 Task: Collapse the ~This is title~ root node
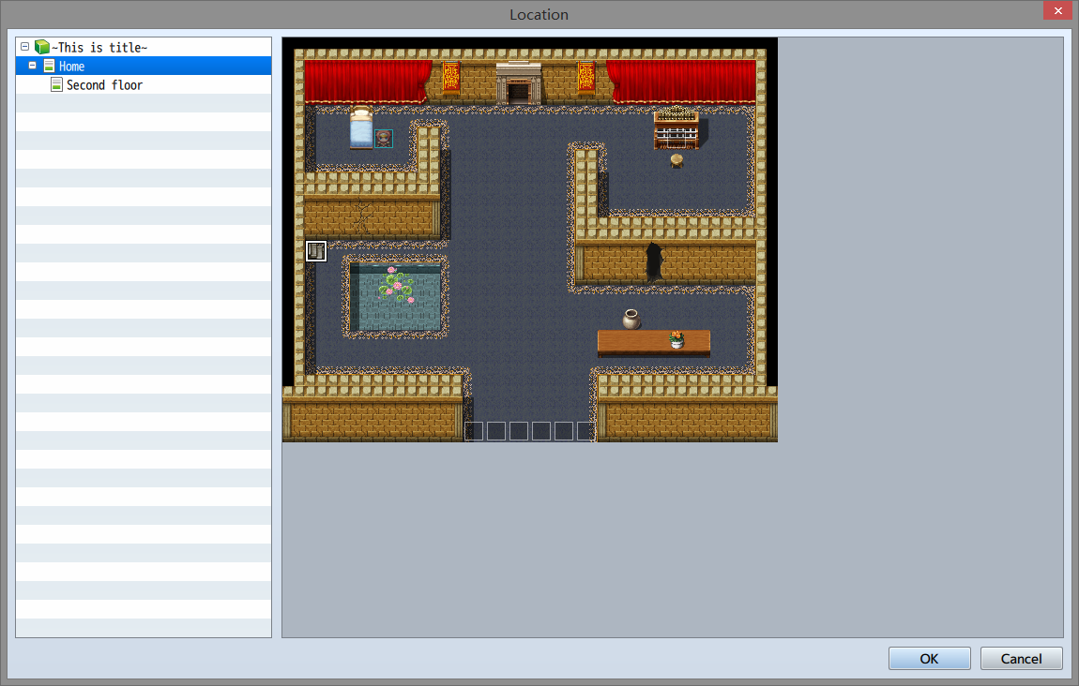[x=24, y=47]
